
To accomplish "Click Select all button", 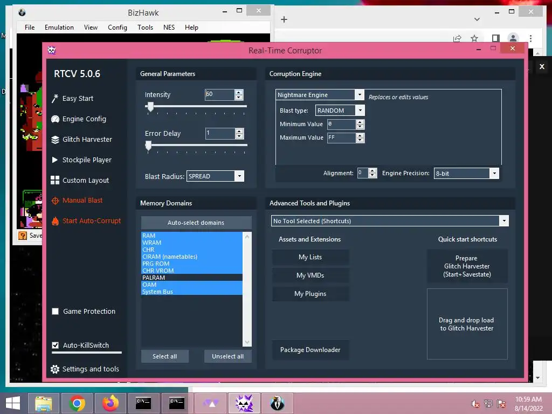I will 165,356.
